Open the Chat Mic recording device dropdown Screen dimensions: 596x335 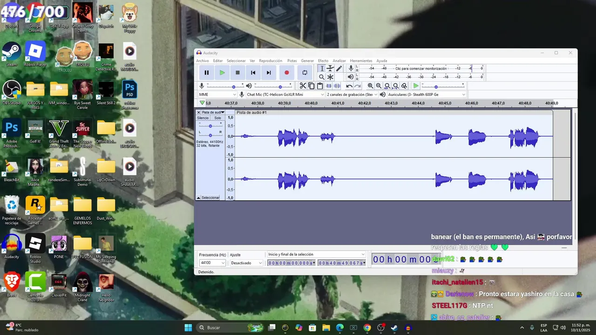coord(285,94)
